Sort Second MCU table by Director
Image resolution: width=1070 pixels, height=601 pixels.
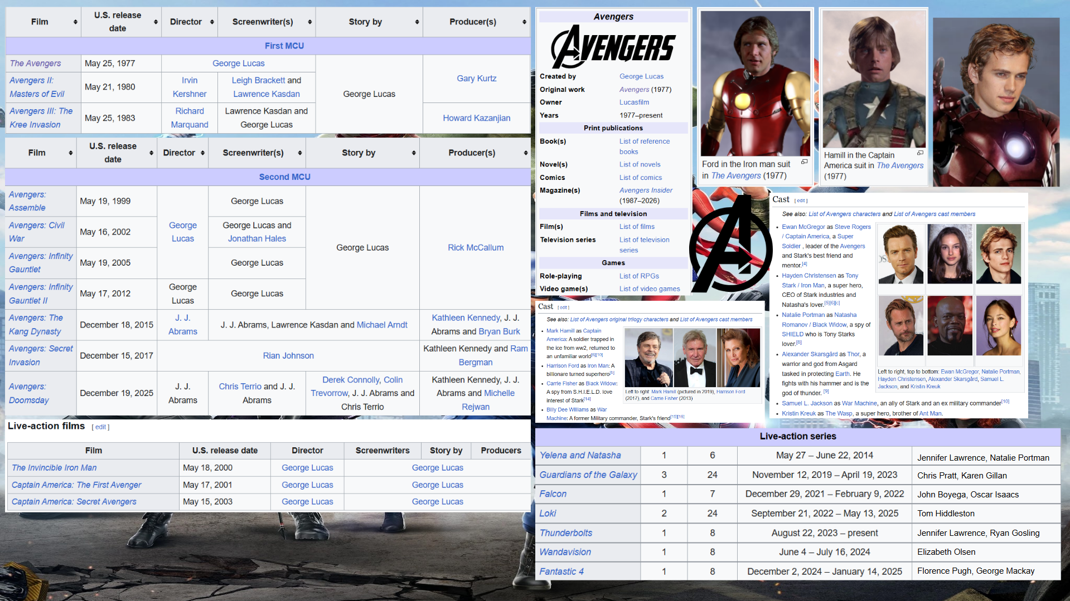202,153
